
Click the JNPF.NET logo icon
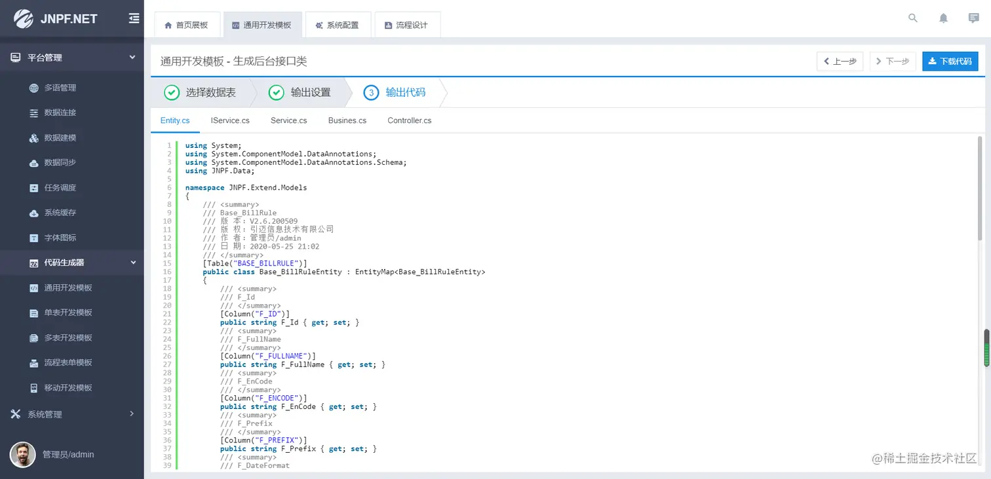(x=23, y=18)
